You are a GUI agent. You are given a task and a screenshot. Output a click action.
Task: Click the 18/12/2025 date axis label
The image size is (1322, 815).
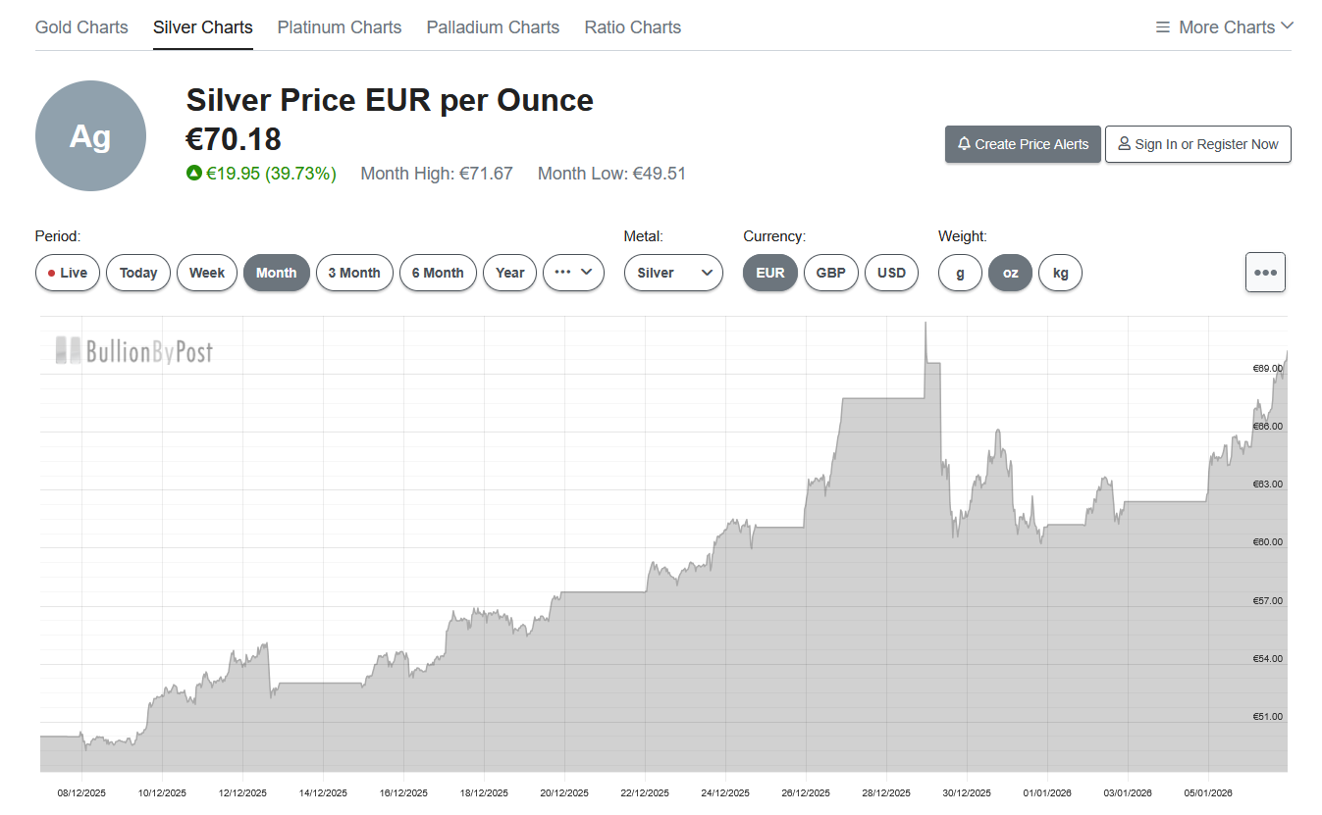[484, 792]
